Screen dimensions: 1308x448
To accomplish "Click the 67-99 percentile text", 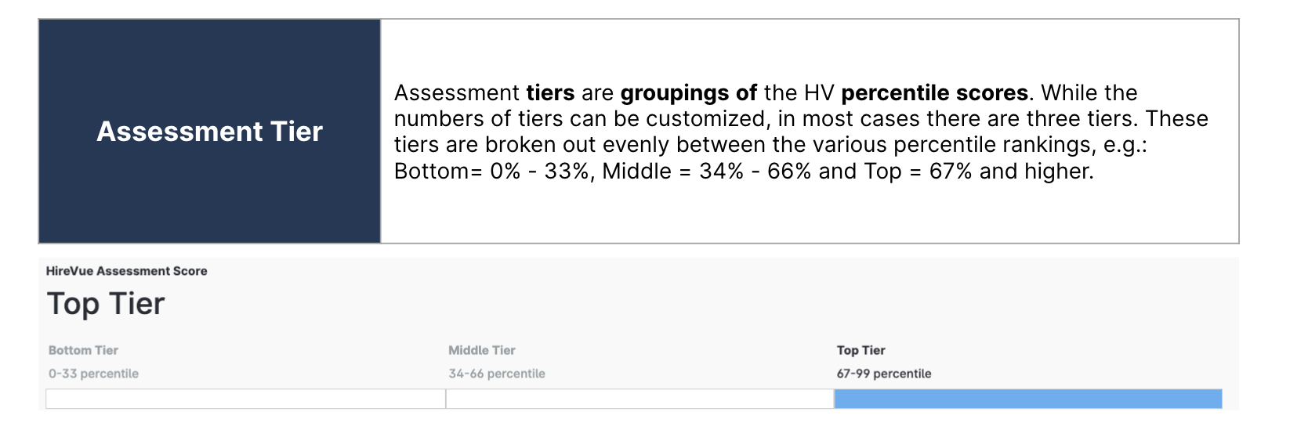I will pos(884,374).
